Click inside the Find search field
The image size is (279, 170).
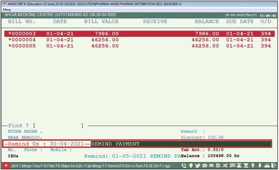(x=58, y=126)
